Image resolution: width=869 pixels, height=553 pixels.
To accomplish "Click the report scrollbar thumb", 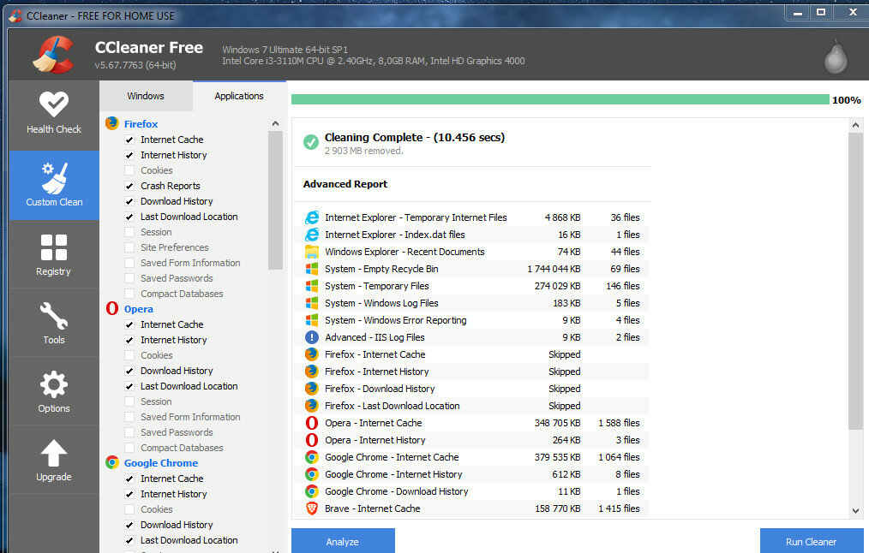I will click(855, 281).
